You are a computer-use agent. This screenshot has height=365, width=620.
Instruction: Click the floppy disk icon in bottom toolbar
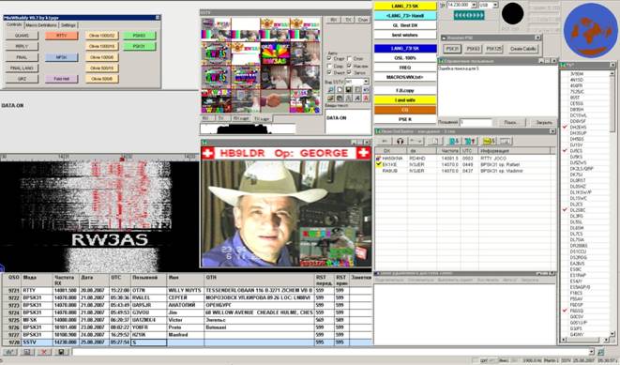(61, 352)
